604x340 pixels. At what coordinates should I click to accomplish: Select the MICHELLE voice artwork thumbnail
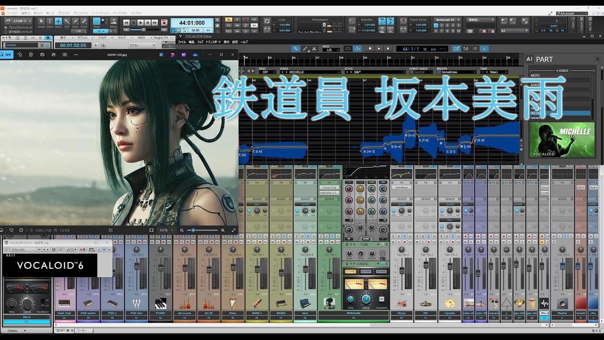point(562,139)
